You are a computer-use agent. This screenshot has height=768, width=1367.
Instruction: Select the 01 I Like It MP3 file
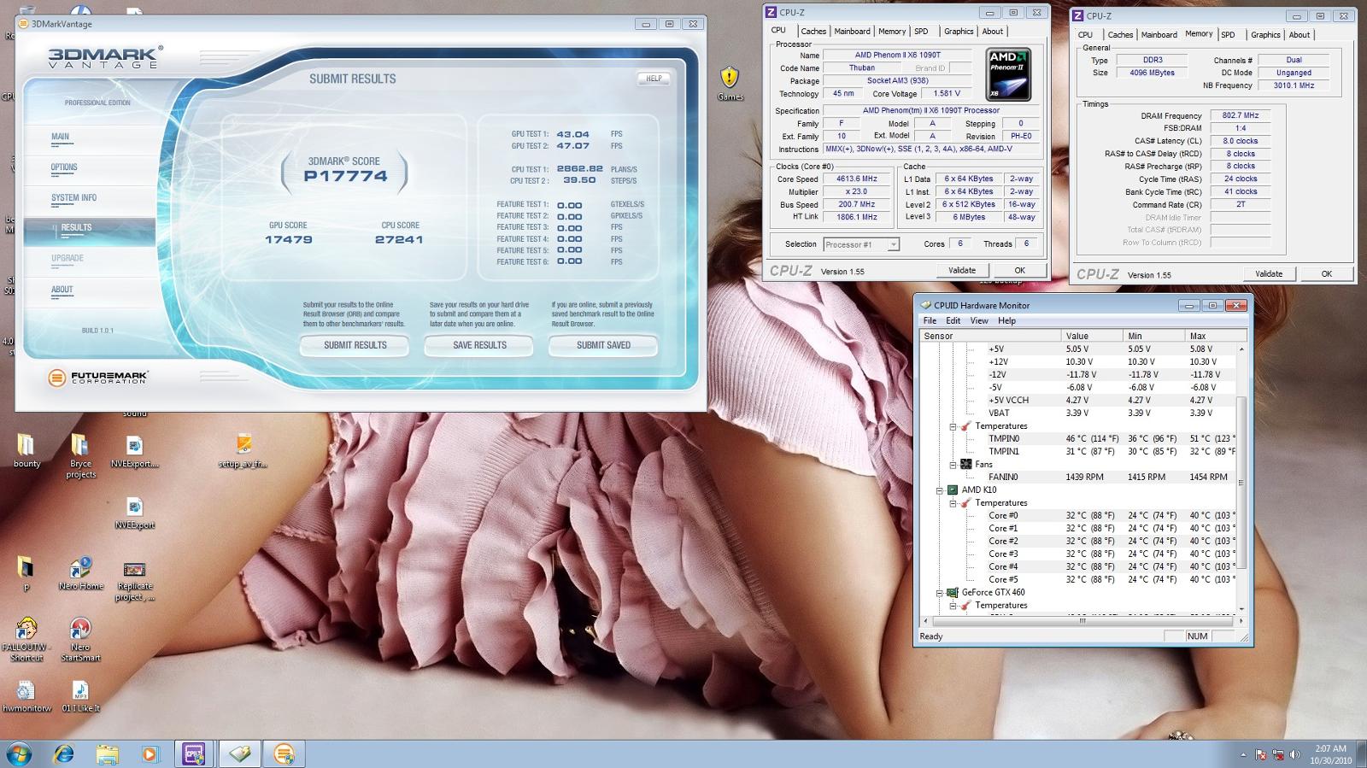point(80,696)
